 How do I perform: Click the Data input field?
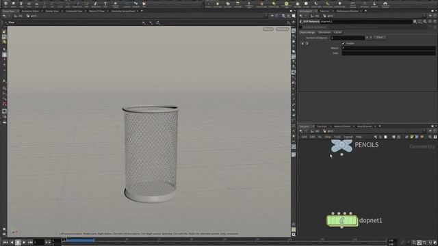(389, 53)
